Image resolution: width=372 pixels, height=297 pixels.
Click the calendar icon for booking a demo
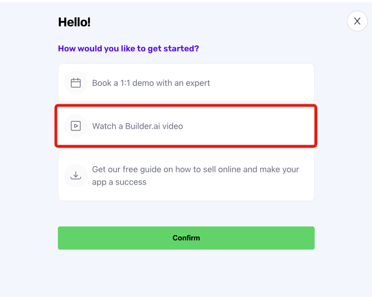click(x=76, y=83)
